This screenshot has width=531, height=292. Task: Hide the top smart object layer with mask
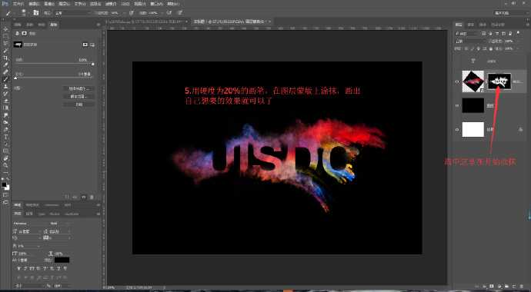click(x=458, y=81)
